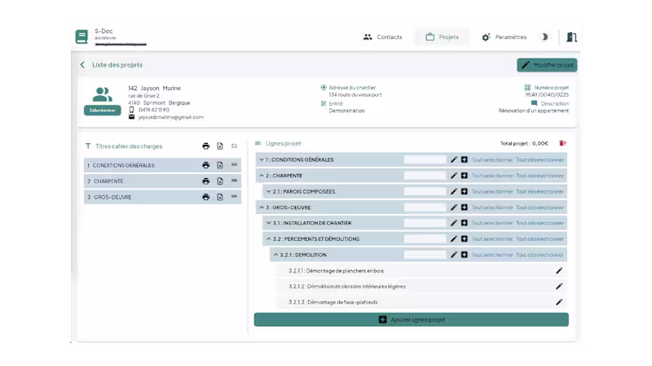Collapse 3.2 : Percements et démolitions section

pos(269,238)
